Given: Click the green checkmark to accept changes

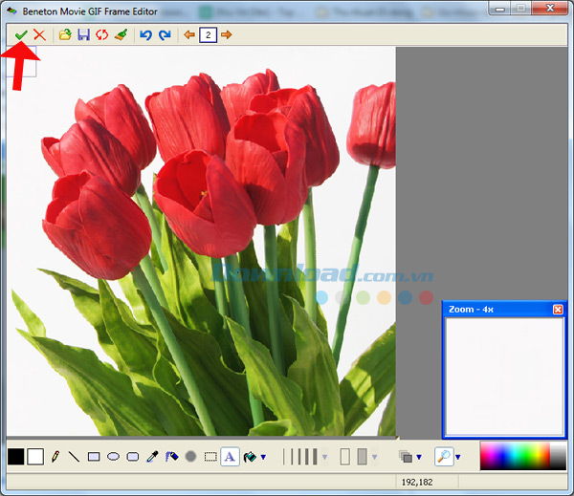Looking at the screenshot, I should point(20,35).
